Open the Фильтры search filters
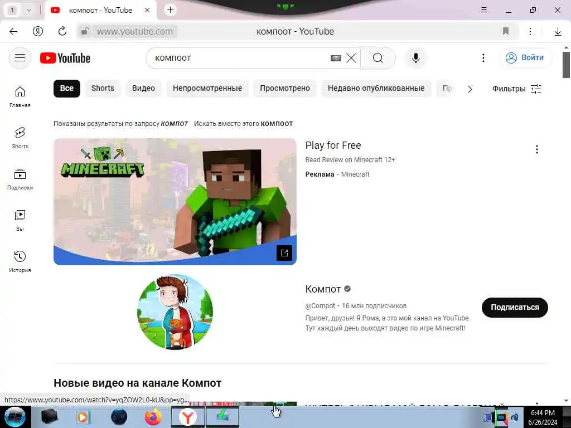571x428 pixels. pos(517,89)
